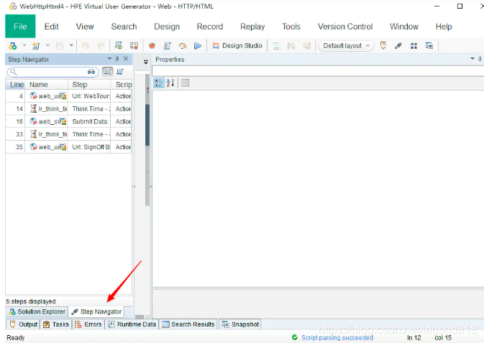The image size is (484, 343).
Task: Sort properties alphabetically A-Z
Action: click(170, 83)
